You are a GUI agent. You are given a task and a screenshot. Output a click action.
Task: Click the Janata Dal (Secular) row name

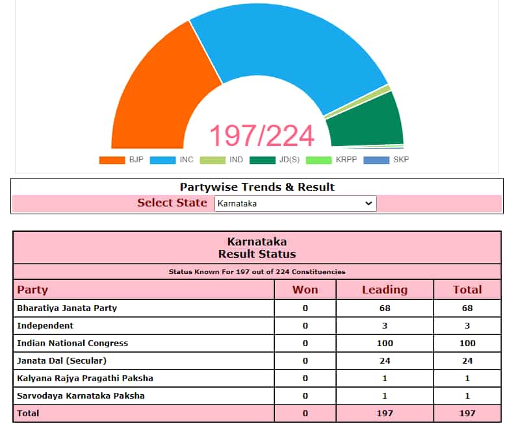point(62,360)
